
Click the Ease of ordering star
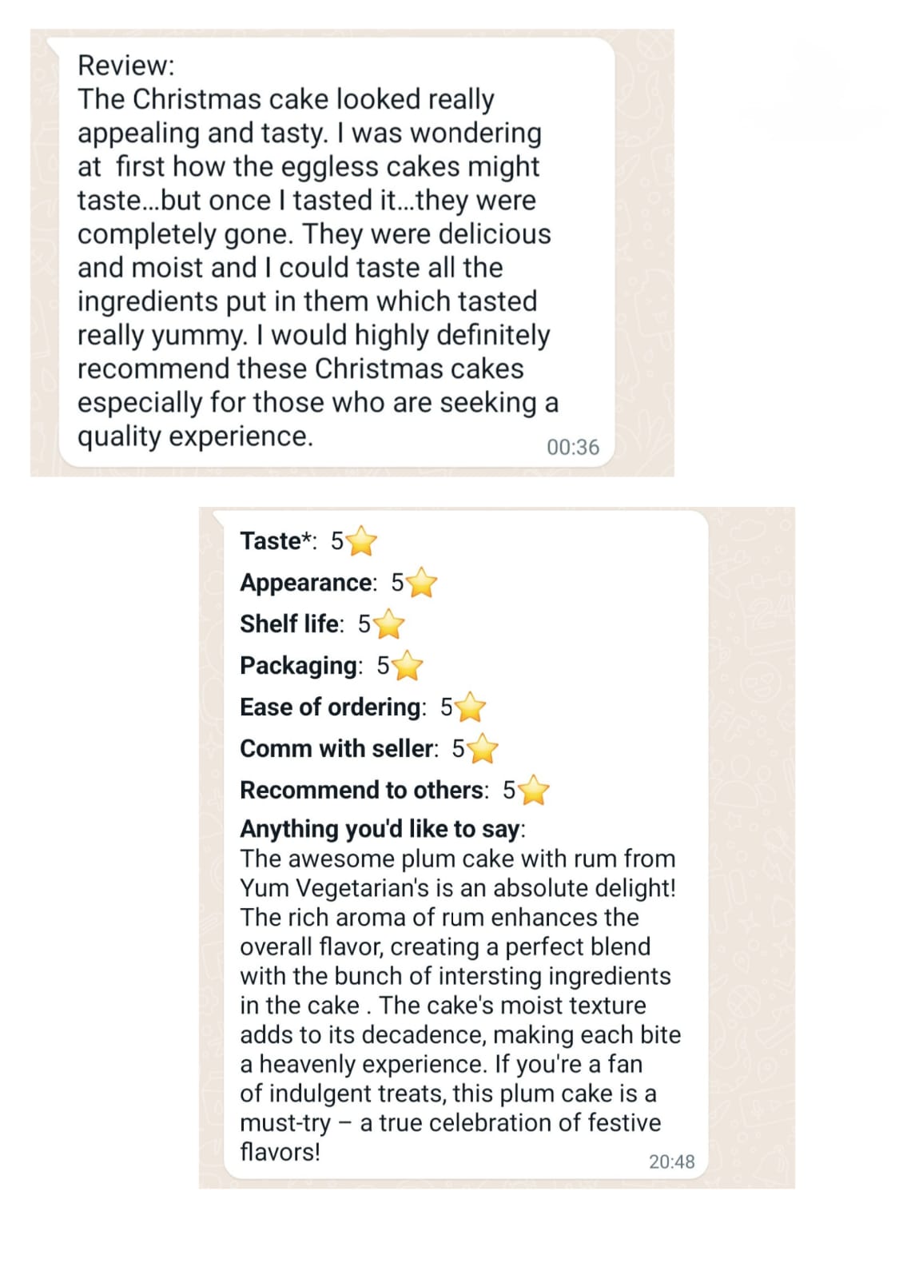(471, 707)
